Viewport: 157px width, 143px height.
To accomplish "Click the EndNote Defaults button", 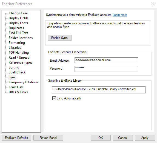I will (16, 138).
